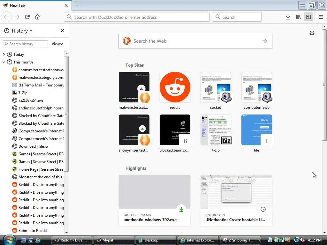The height and width of the screenshot is (245, 327).
Task: Open Home Page | Sesame Street history entry
Action: pos(38,169)
